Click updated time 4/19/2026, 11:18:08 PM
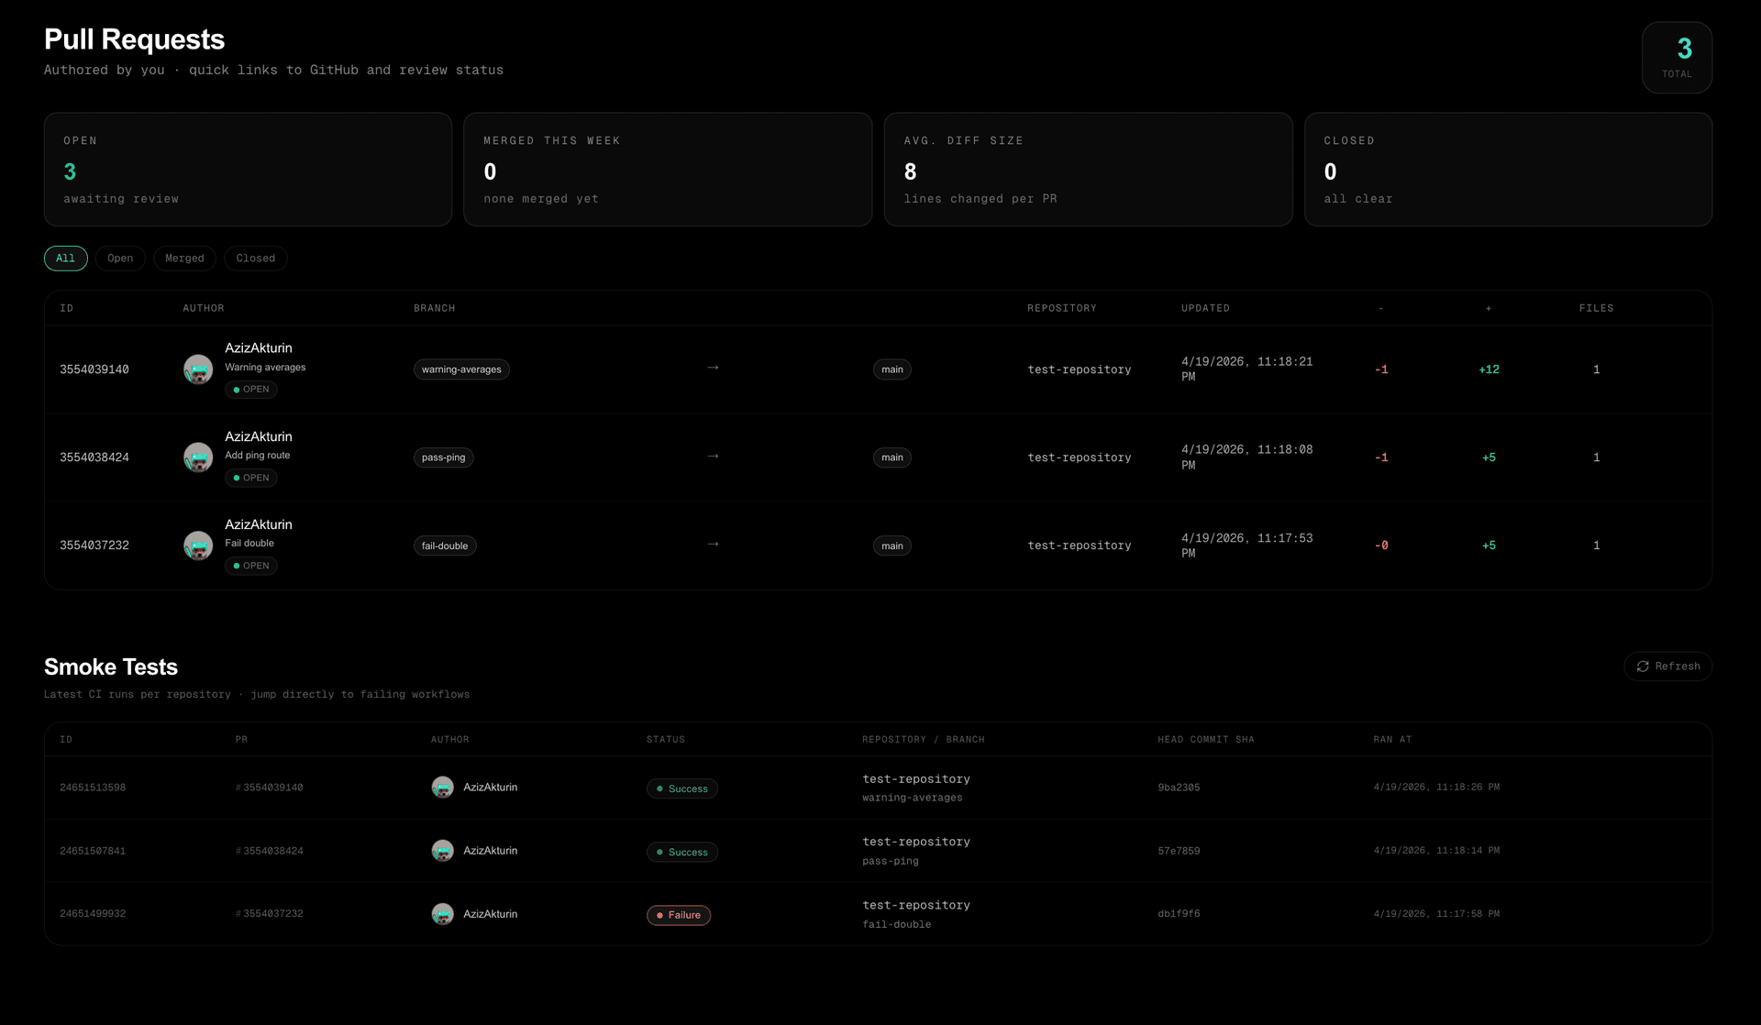The height and width of the screenshot is (1025, 1761). coord(1246,457)
